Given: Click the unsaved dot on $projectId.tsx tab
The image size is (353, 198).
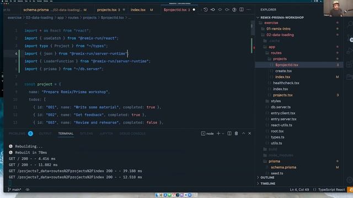Looking at the screenshot, I should point(194,10).
